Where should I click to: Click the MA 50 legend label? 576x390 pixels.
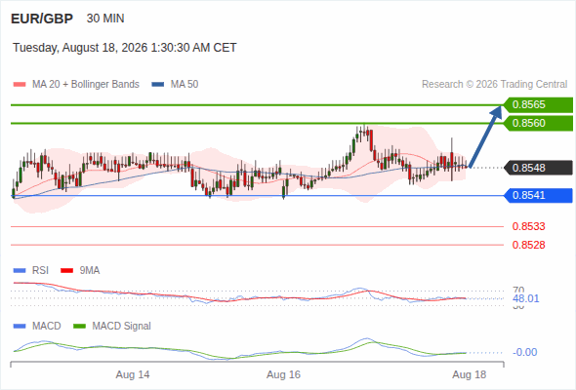(x=185, y=85)
